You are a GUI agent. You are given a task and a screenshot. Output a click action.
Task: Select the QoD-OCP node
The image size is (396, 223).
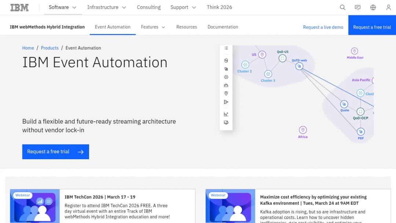(360, 111)
